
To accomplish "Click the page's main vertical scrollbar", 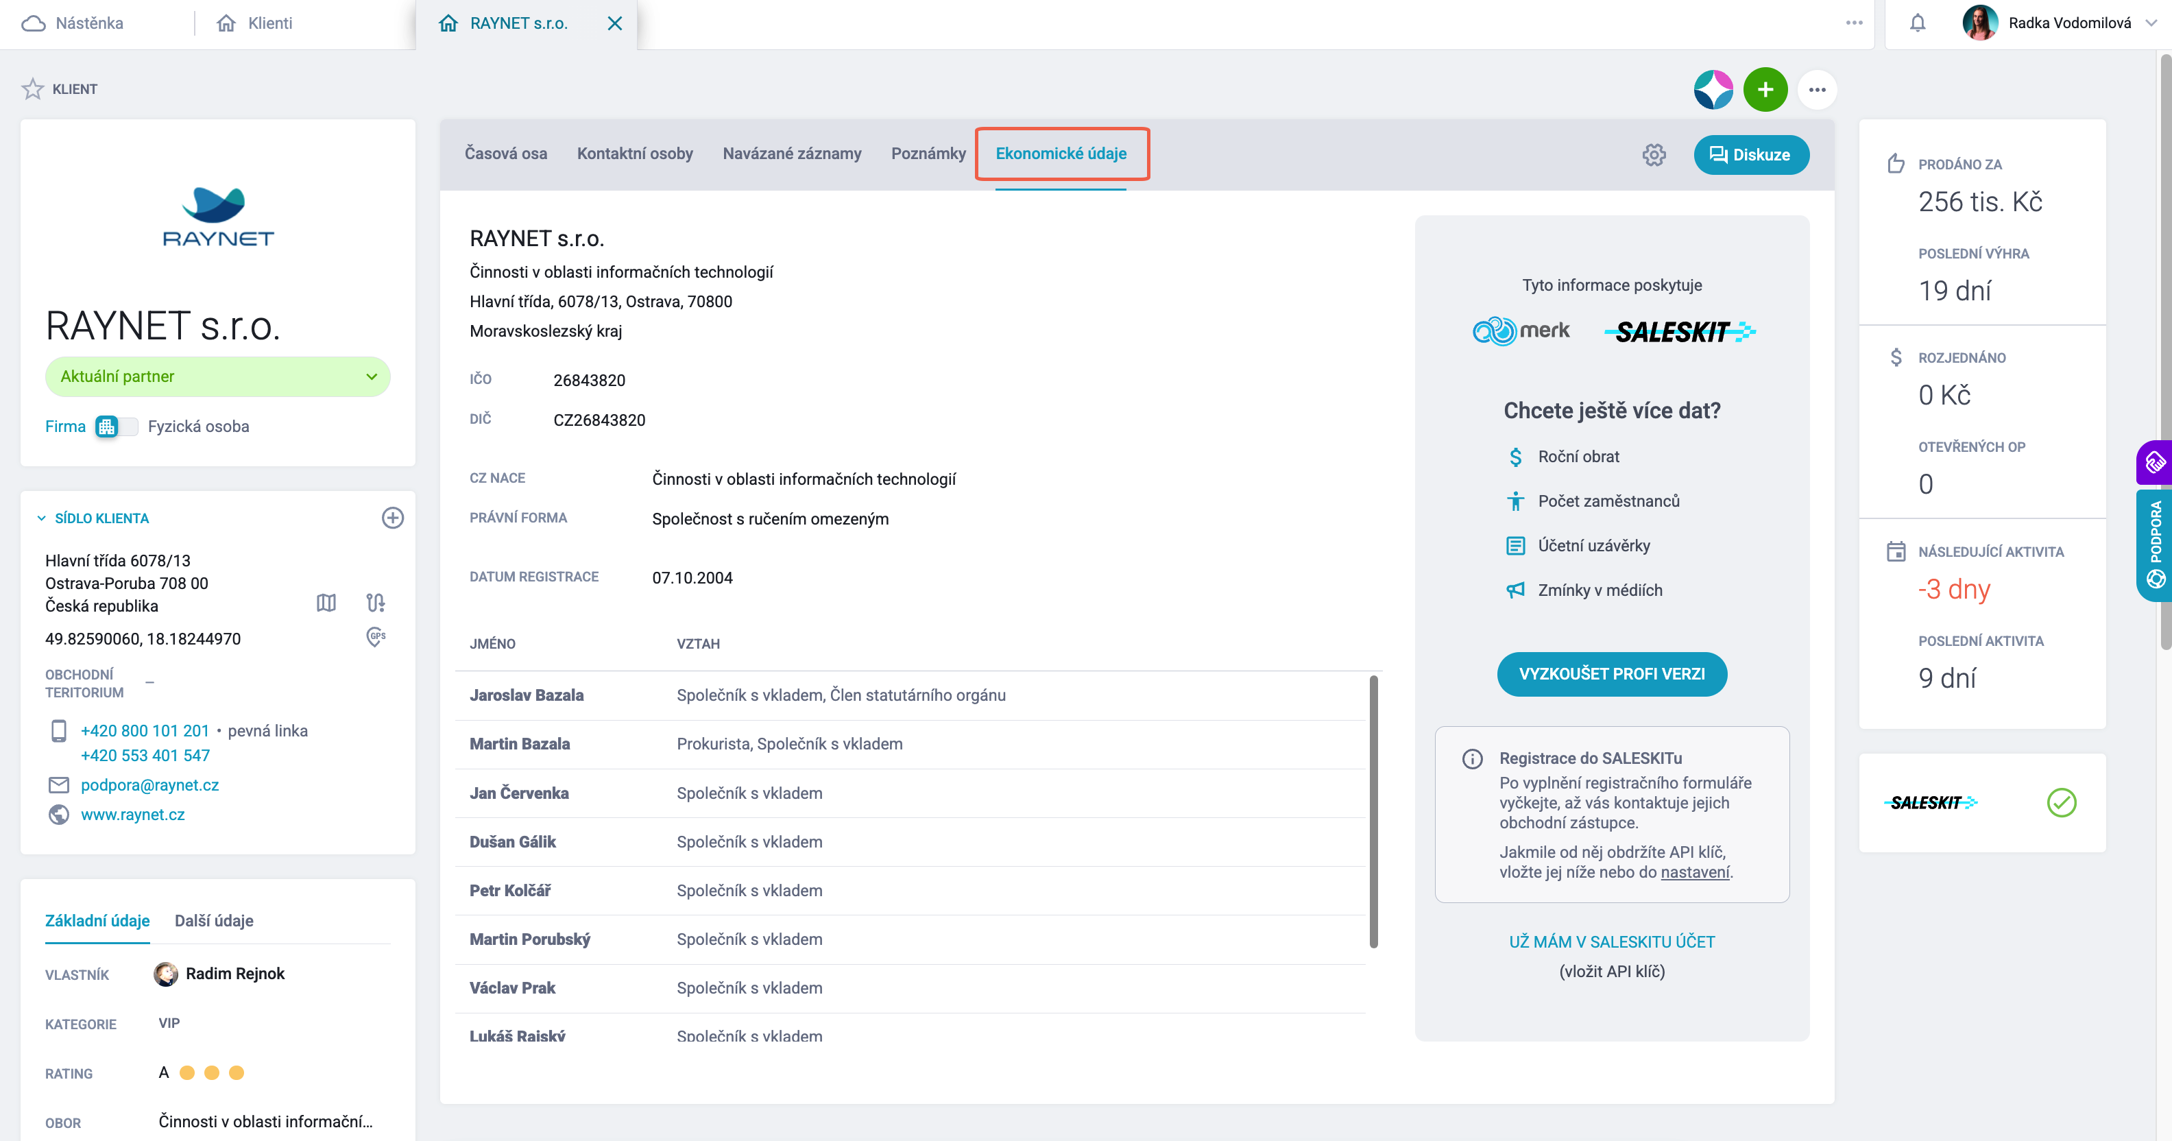I will [2165, 352].
